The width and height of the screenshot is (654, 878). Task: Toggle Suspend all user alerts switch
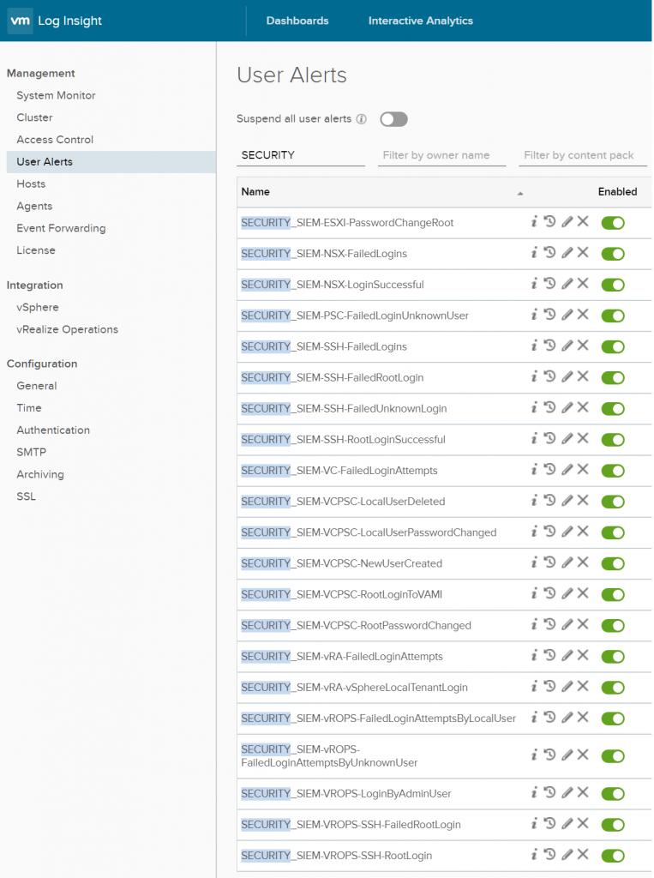pos(393,120)
